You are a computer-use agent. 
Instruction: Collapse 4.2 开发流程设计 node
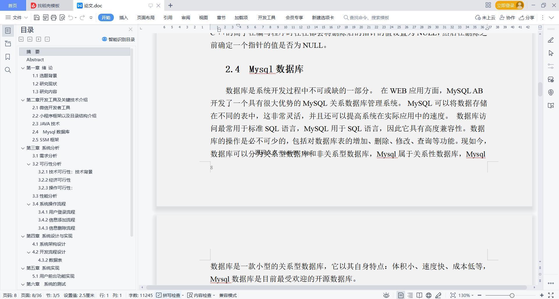[29, 252]
